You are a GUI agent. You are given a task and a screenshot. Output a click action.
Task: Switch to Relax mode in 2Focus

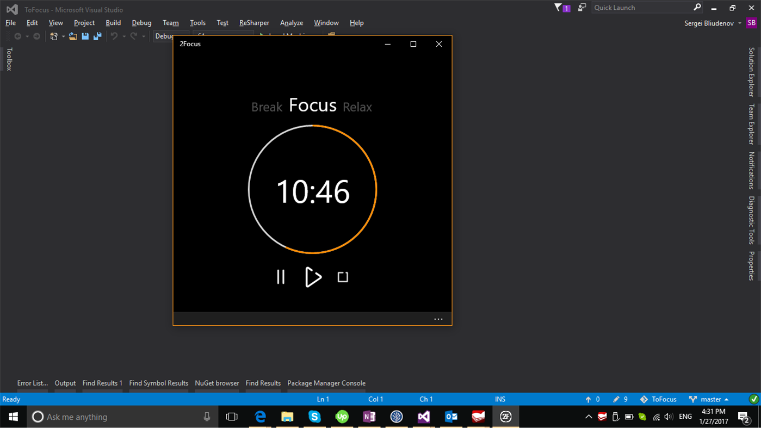point(357,107)
